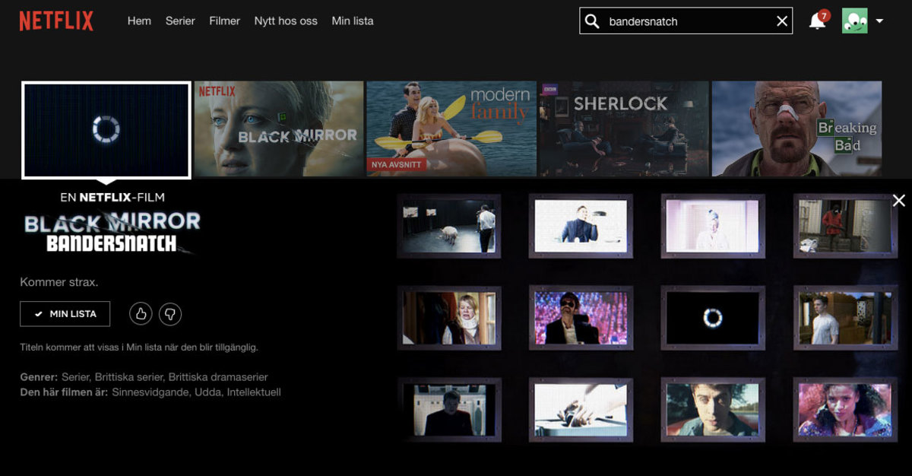Image resolution: width=912 pixels, height=476 pixels.
Task: Close the Bandersnatch details panel
Action: [x=898, y=201]
